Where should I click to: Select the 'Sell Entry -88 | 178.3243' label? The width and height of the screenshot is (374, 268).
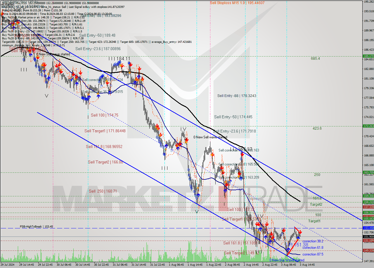pos(237,96)
